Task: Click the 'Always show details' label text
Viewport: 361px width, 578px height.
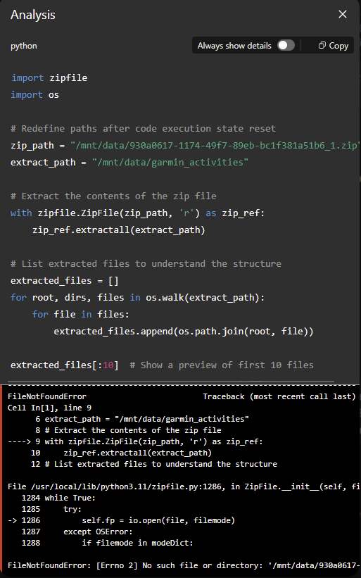Action: click(234, 46)
